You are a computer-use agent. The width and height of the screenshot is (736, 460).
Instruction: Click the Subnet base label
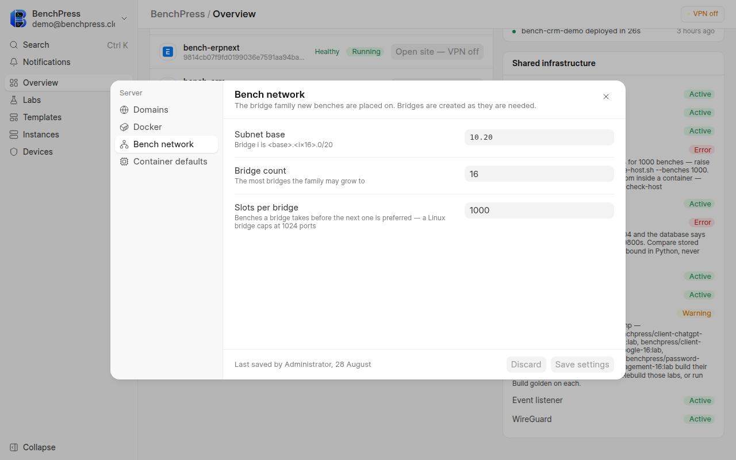click(260, 135)
